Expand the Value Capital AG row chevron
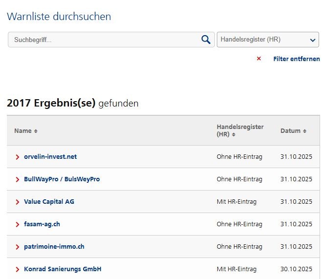Screen dimensions: 324x279 [17, 202]
